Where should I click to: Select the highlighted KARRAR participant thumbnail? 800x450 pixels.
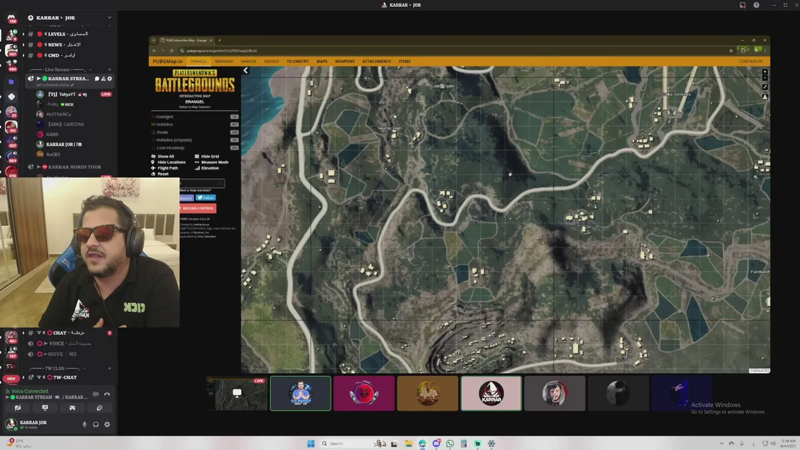coord(491,393)
